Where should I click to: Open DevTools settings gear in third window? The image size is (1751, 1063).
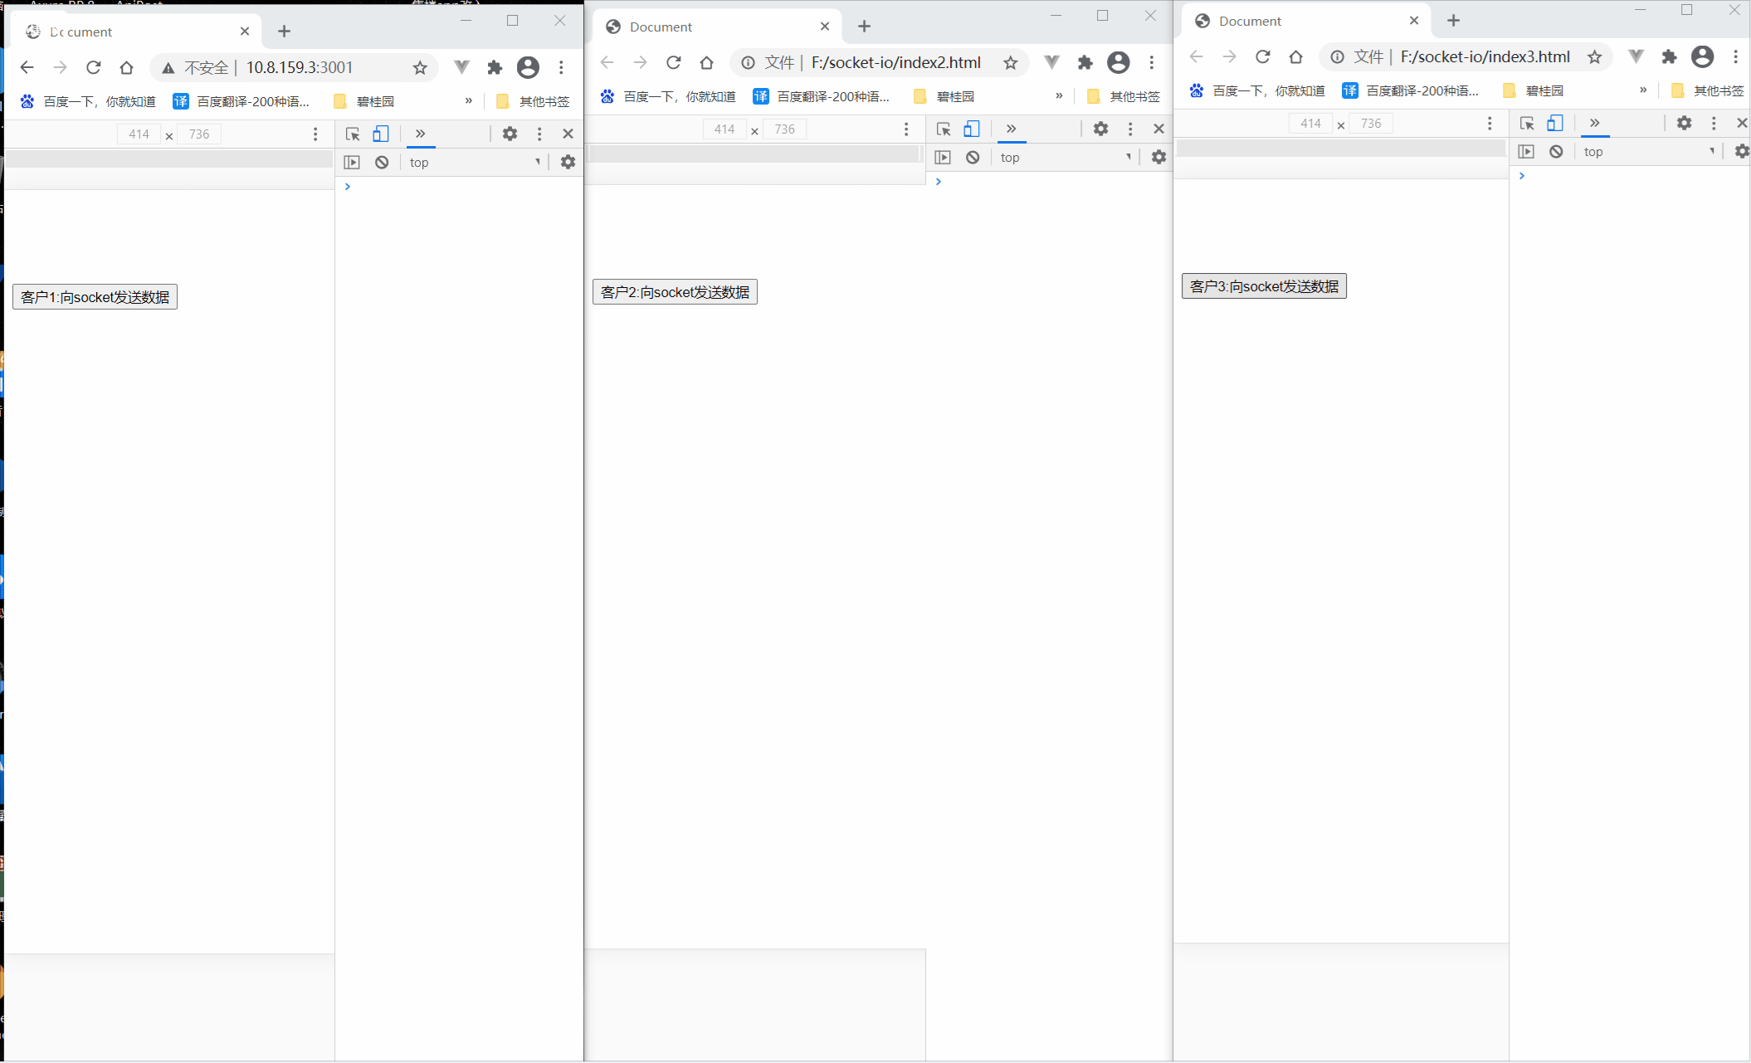pos(1685,123)
